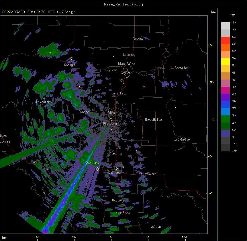Click the Stettler city label

tap(182, 68)
